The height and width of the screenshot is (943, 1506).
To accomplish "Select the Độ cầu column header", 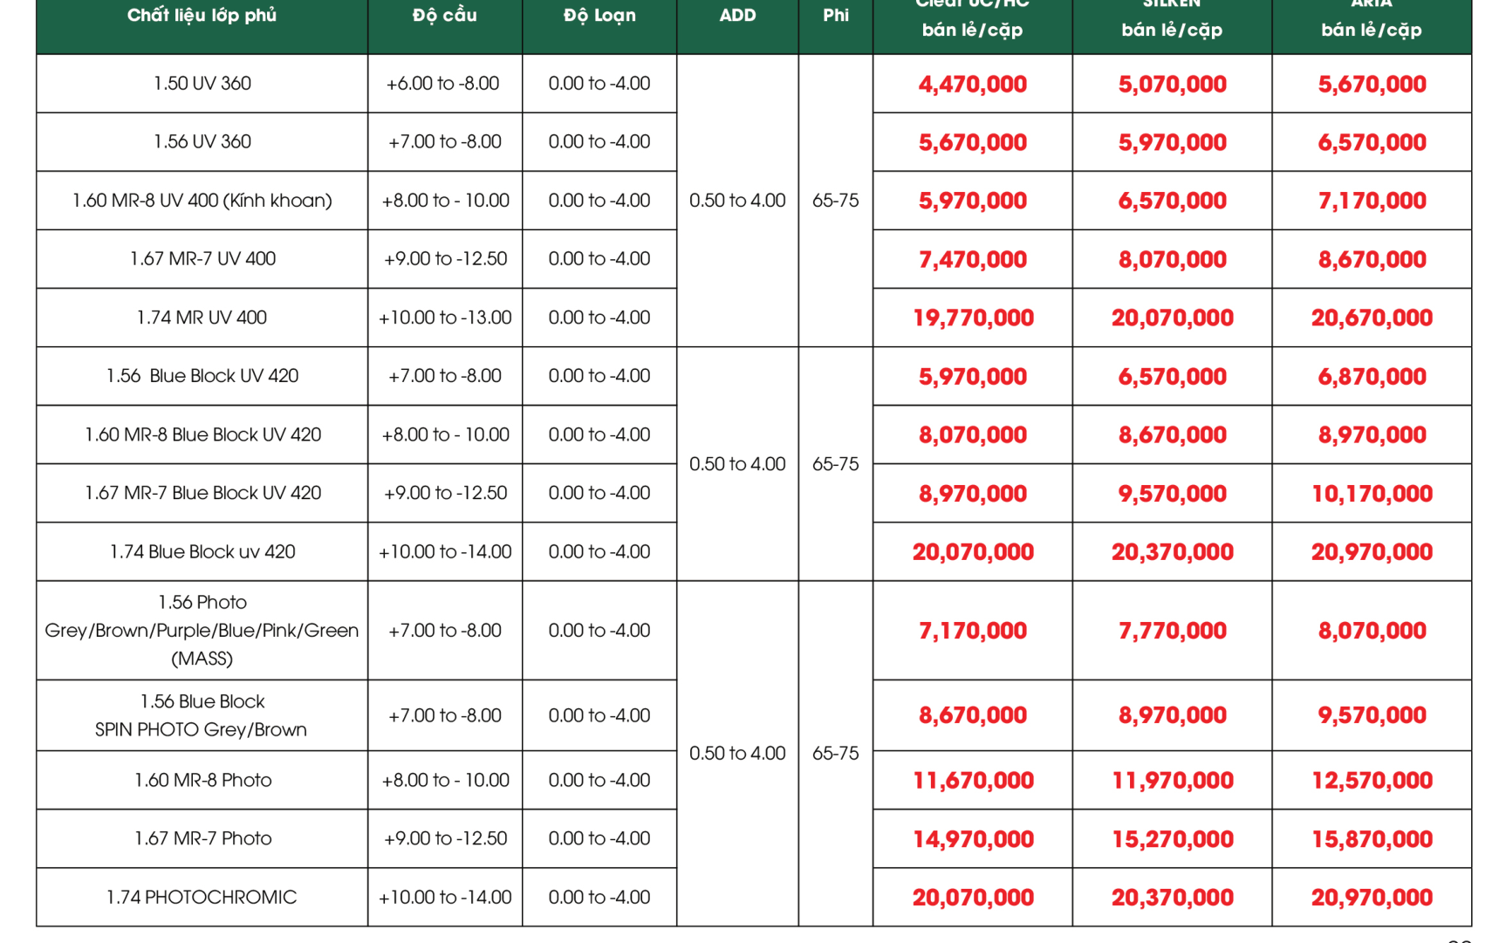I will click(445, 16).
